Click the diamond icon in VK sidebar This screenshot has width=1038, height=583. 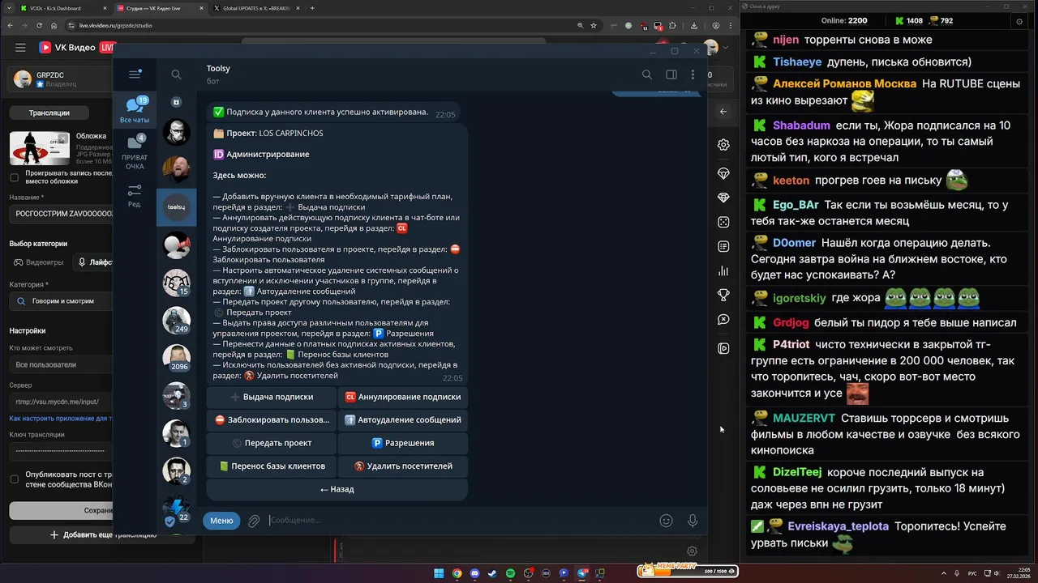[723, 198]
